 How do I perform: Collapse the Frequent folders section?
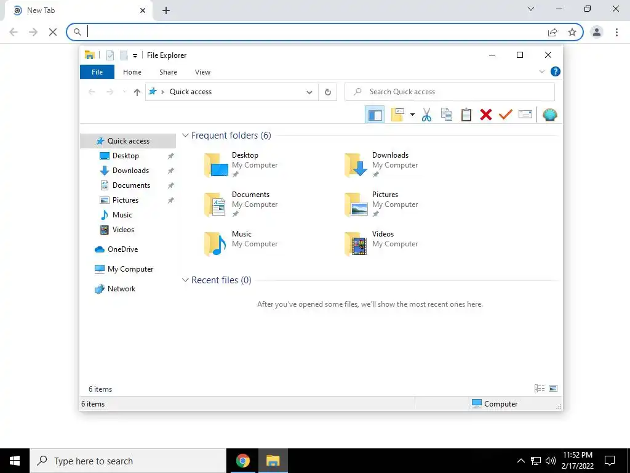tap(185, 135)
